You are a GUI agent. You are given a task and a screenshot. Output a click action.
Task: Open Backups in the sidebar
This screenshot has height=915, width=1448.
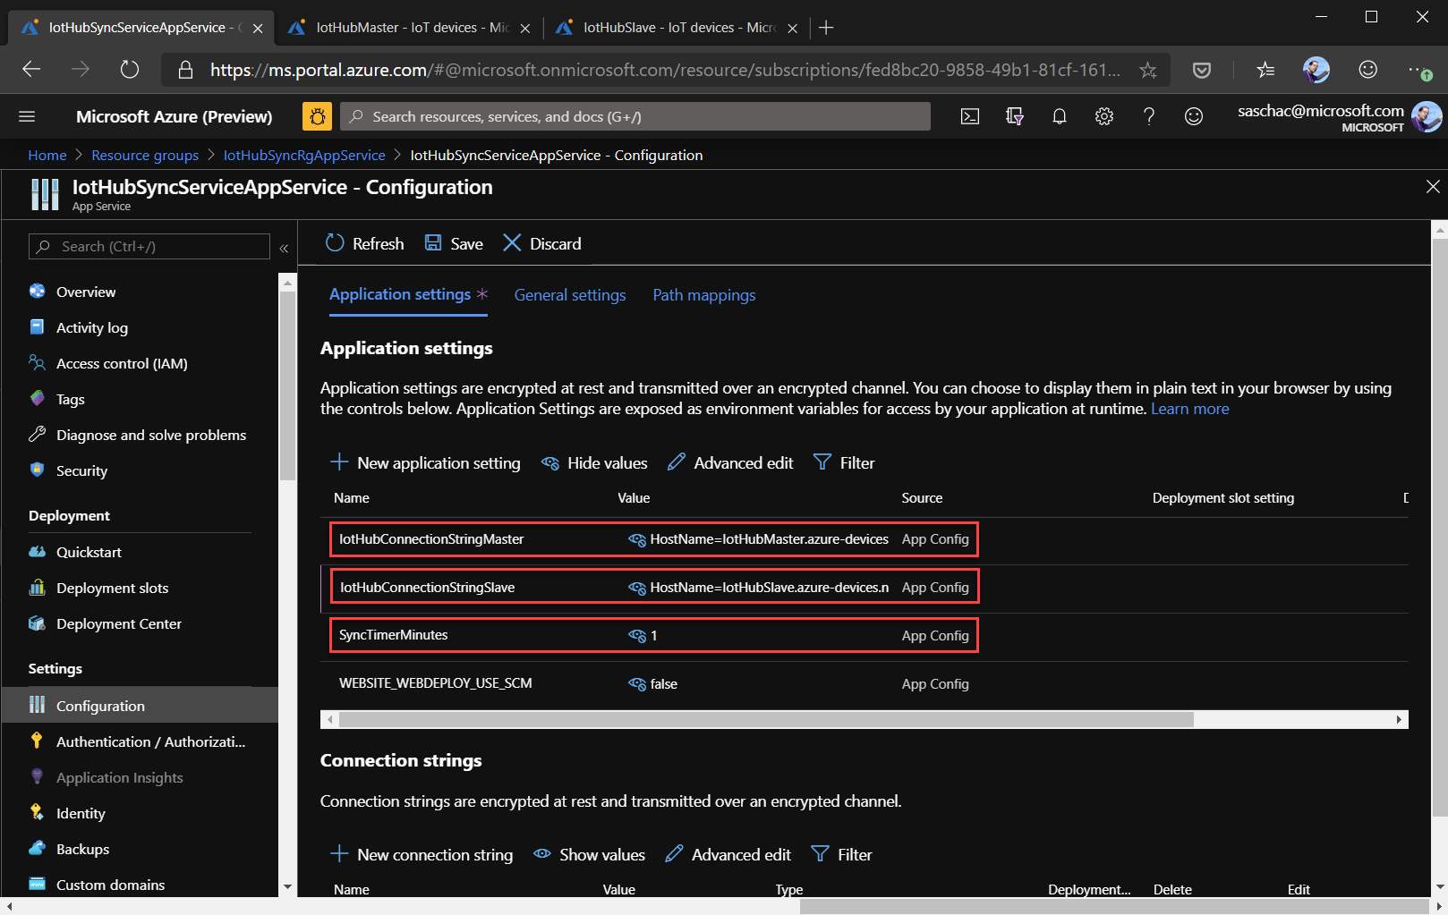point(82,849)
